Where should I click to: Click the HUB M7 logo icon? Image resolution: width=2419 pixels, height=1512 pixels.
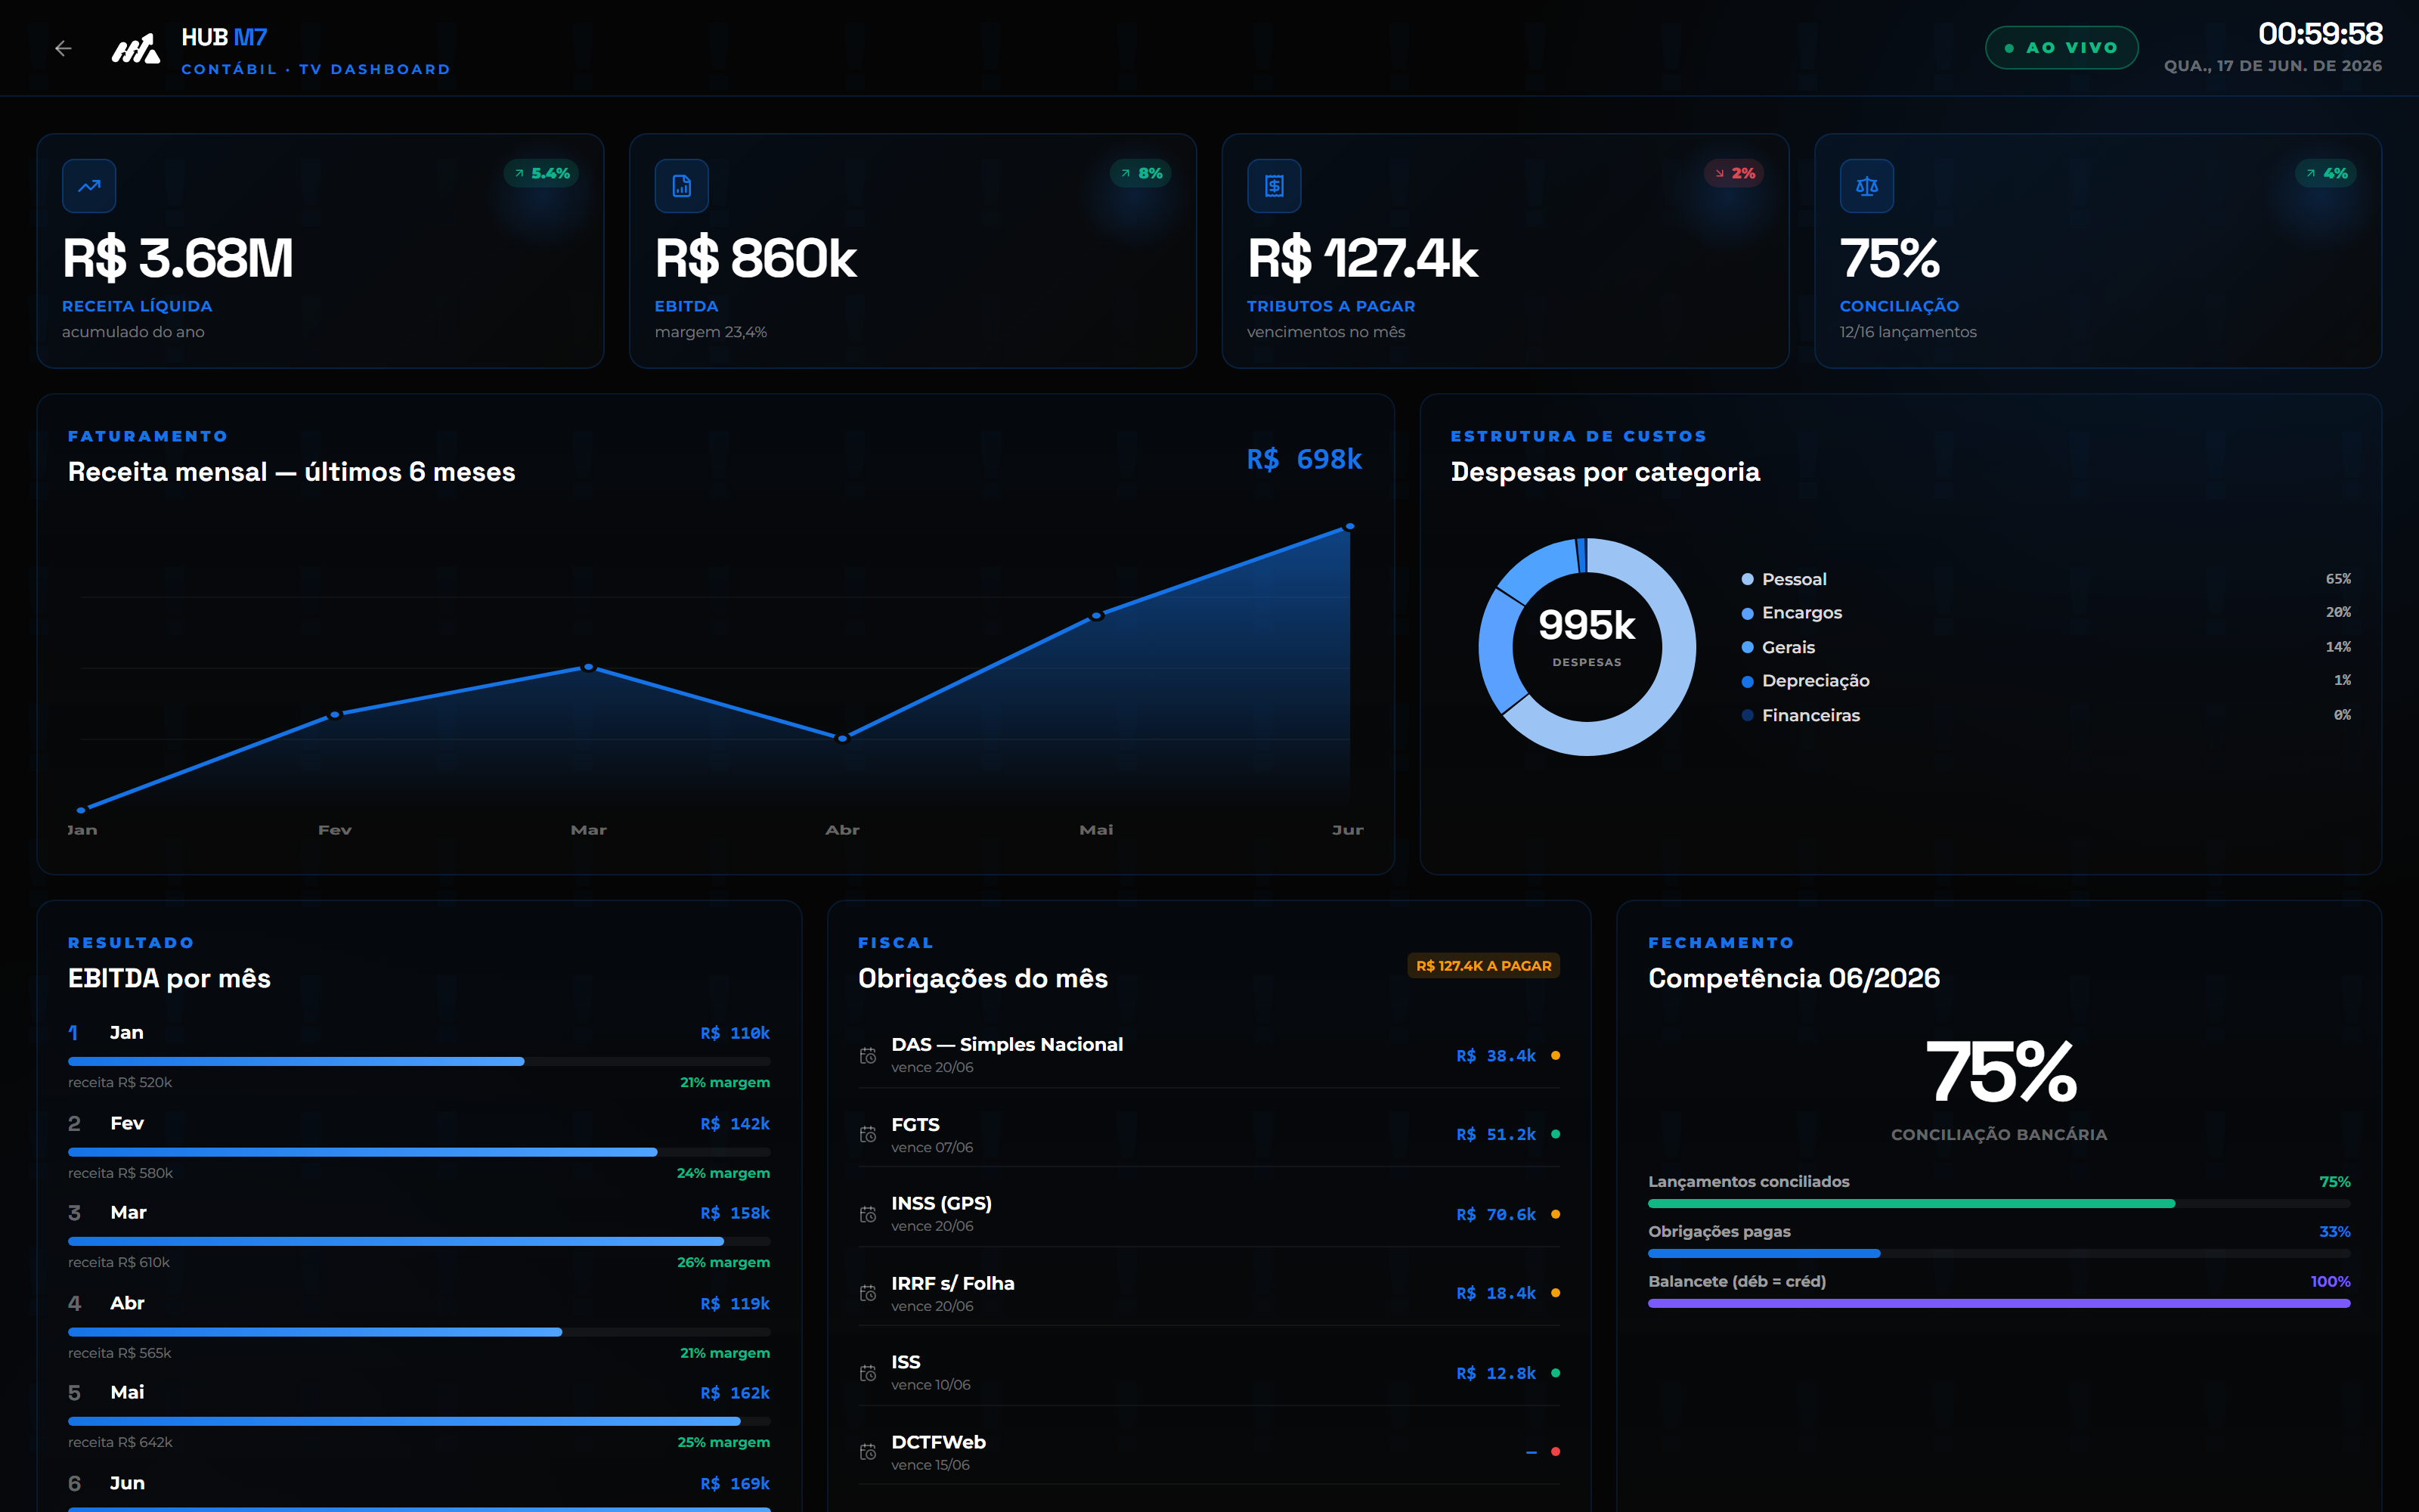135,48
